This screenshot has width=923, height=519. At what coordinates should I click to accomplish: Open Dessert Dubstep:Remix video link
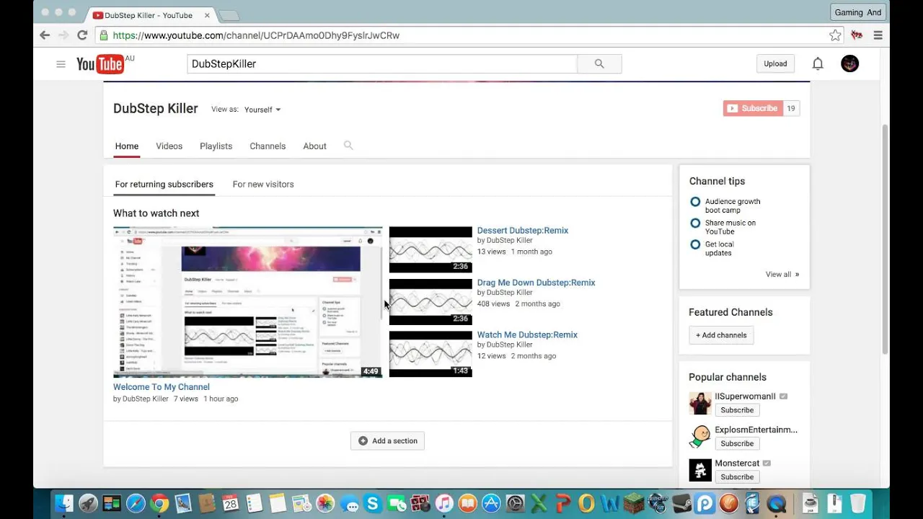[523, 231]
